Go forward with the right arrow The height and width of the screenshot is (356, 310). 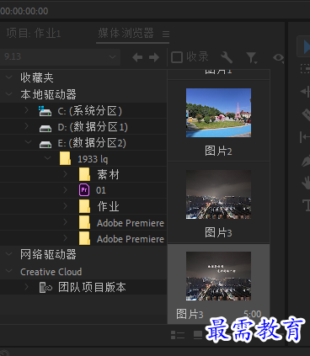click(x=154, y=57)
